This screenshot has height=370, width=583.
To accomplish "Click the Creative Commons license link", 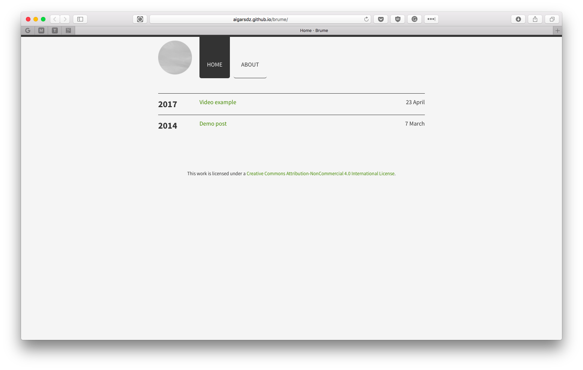I will coord(320,174).
